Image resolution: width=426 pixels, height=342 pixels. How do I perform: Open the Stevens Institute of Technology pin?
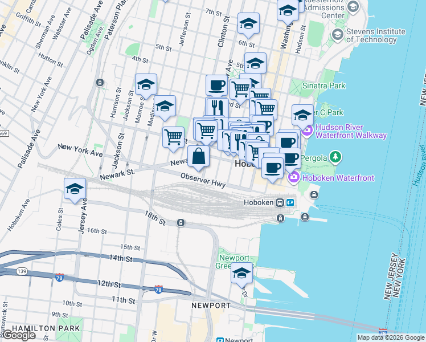coord(338,35)
